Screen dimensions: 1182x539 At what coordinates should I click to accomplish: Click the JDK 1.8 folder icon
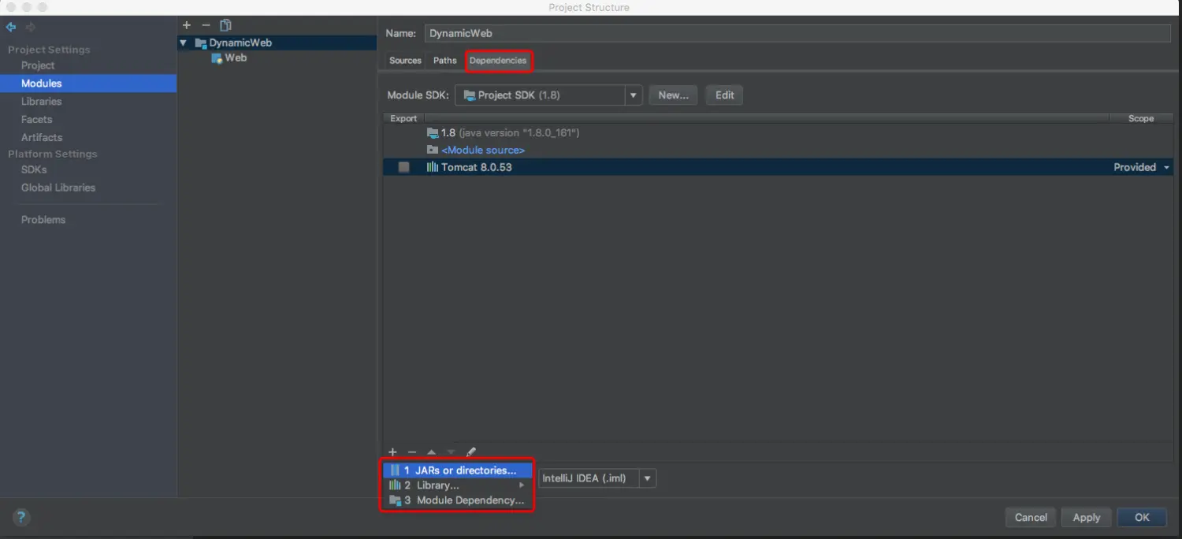click(432, 133)
